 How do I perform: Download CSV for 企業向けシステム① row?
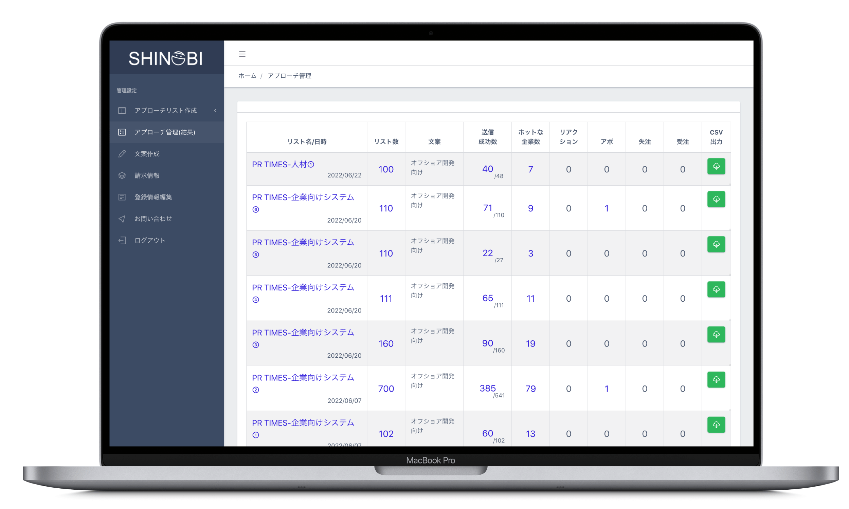pyautogui.click(x=716, y=425)
